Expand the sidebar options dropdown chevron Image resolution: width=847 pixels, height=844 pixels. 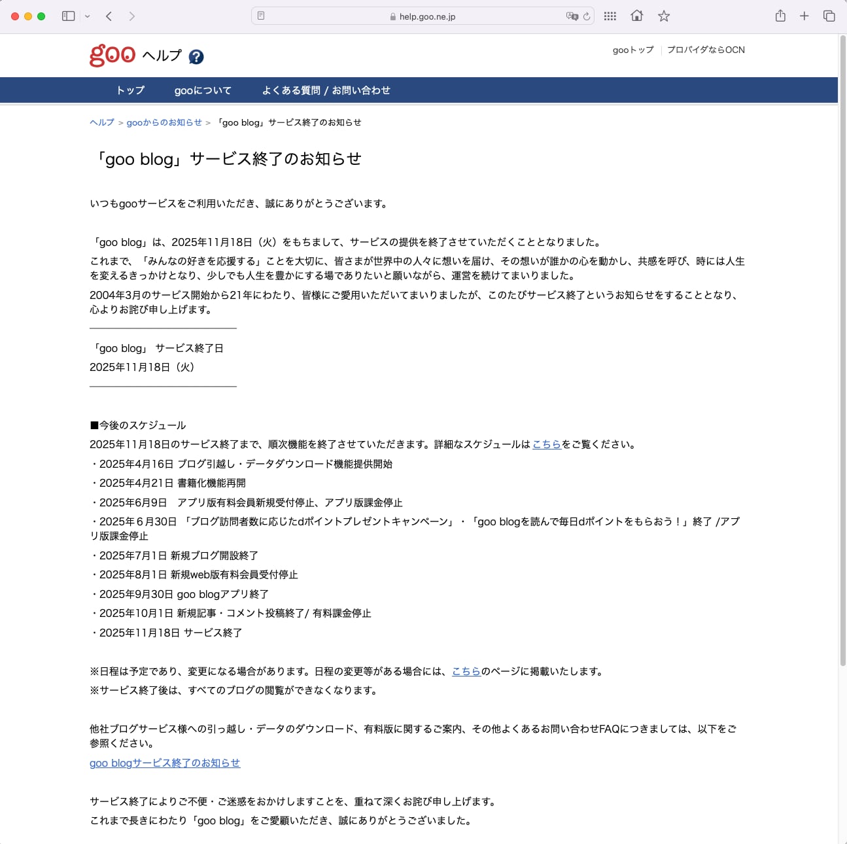[x=87, y=16]
